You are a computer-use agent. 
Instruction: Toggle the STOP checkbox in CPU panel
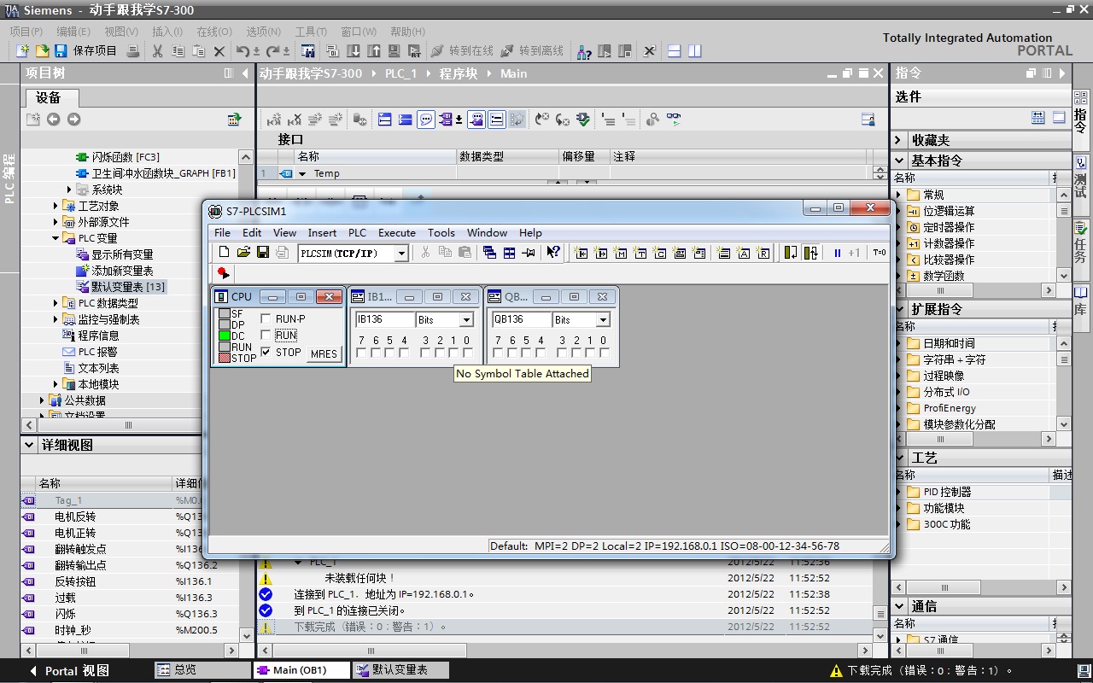[266, 352]
